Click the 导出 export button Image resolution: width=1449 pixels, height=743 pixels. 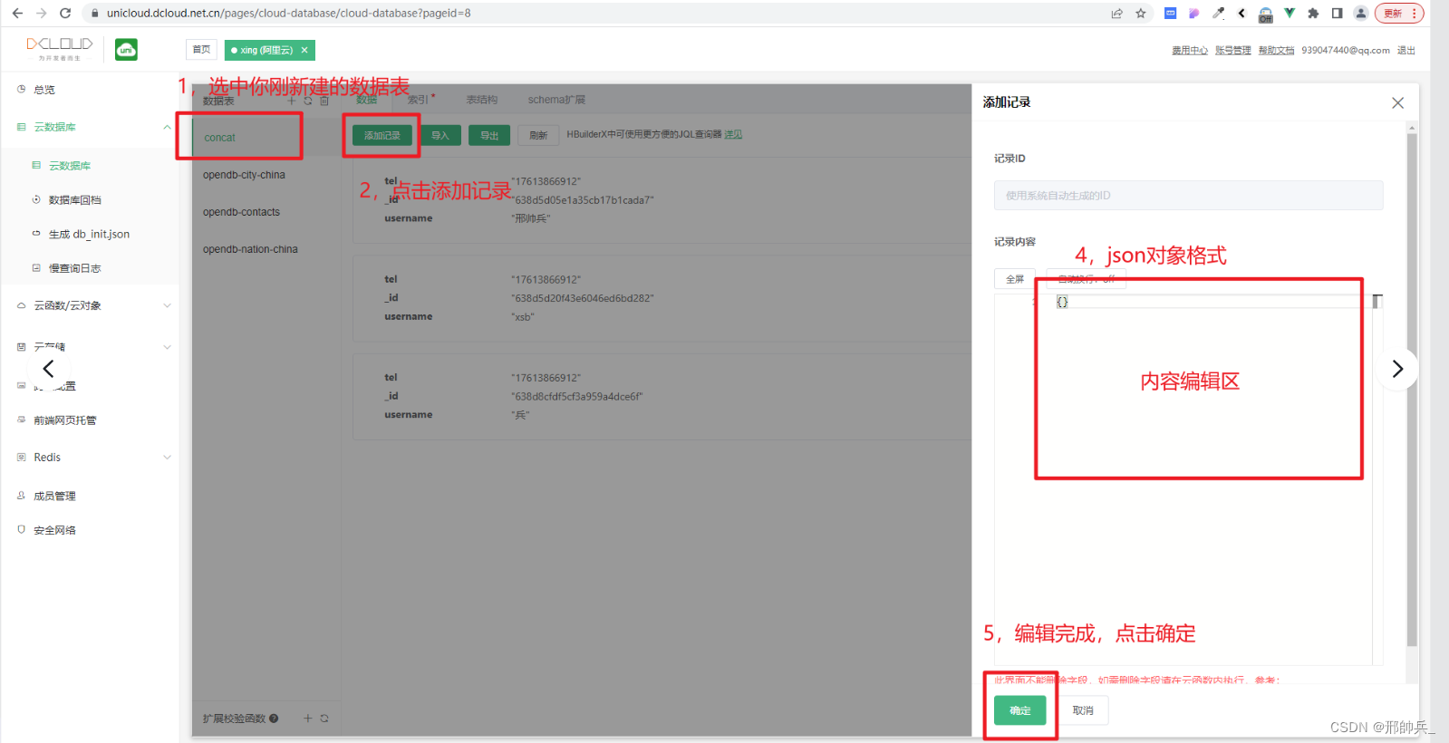point(489,135)
